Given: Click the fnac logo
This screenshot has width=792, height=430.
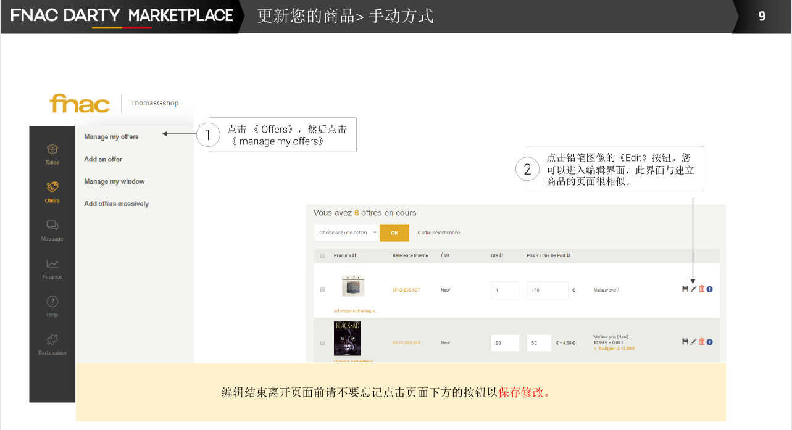Looking at the screenshot, I should coord(80,104).
